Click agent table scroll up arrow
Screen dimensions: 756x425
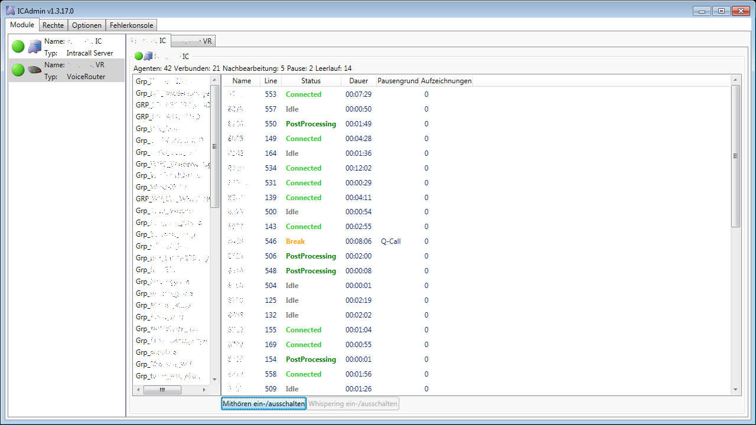pyautogui.click(x=735, y=80)
